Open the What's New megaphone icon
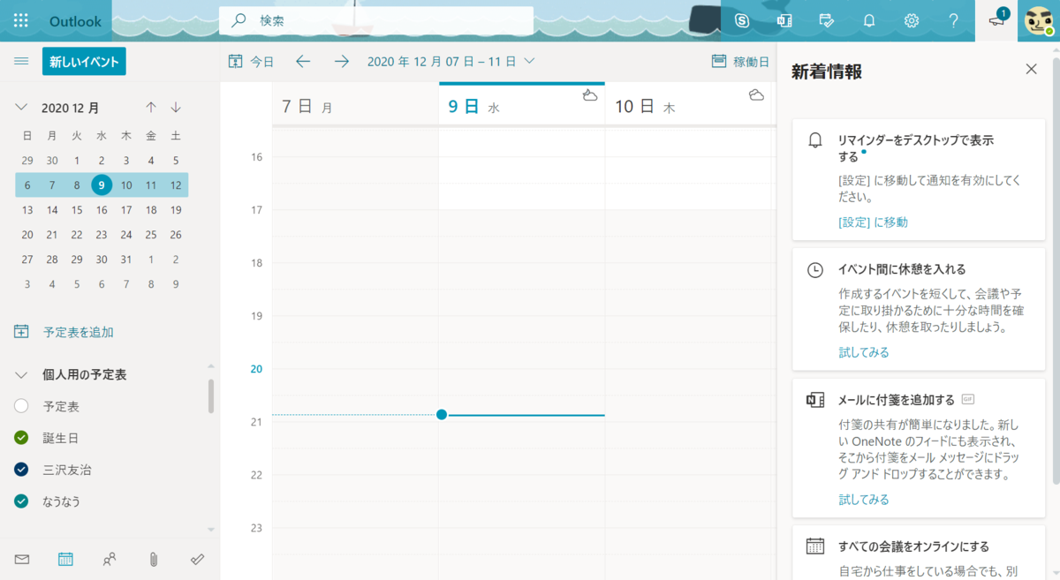Screen dimensions: 1060x580 [997, 20]
